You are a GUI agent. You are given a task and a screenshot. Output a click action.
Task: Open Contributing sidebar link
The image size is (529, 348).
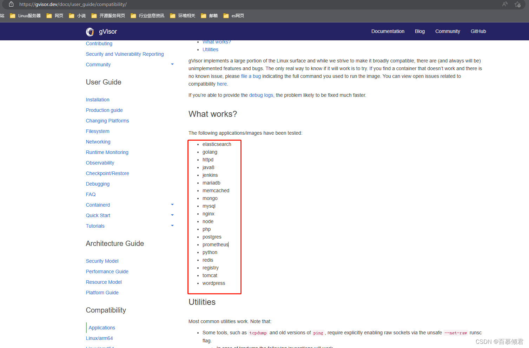[x=99, y=43]
